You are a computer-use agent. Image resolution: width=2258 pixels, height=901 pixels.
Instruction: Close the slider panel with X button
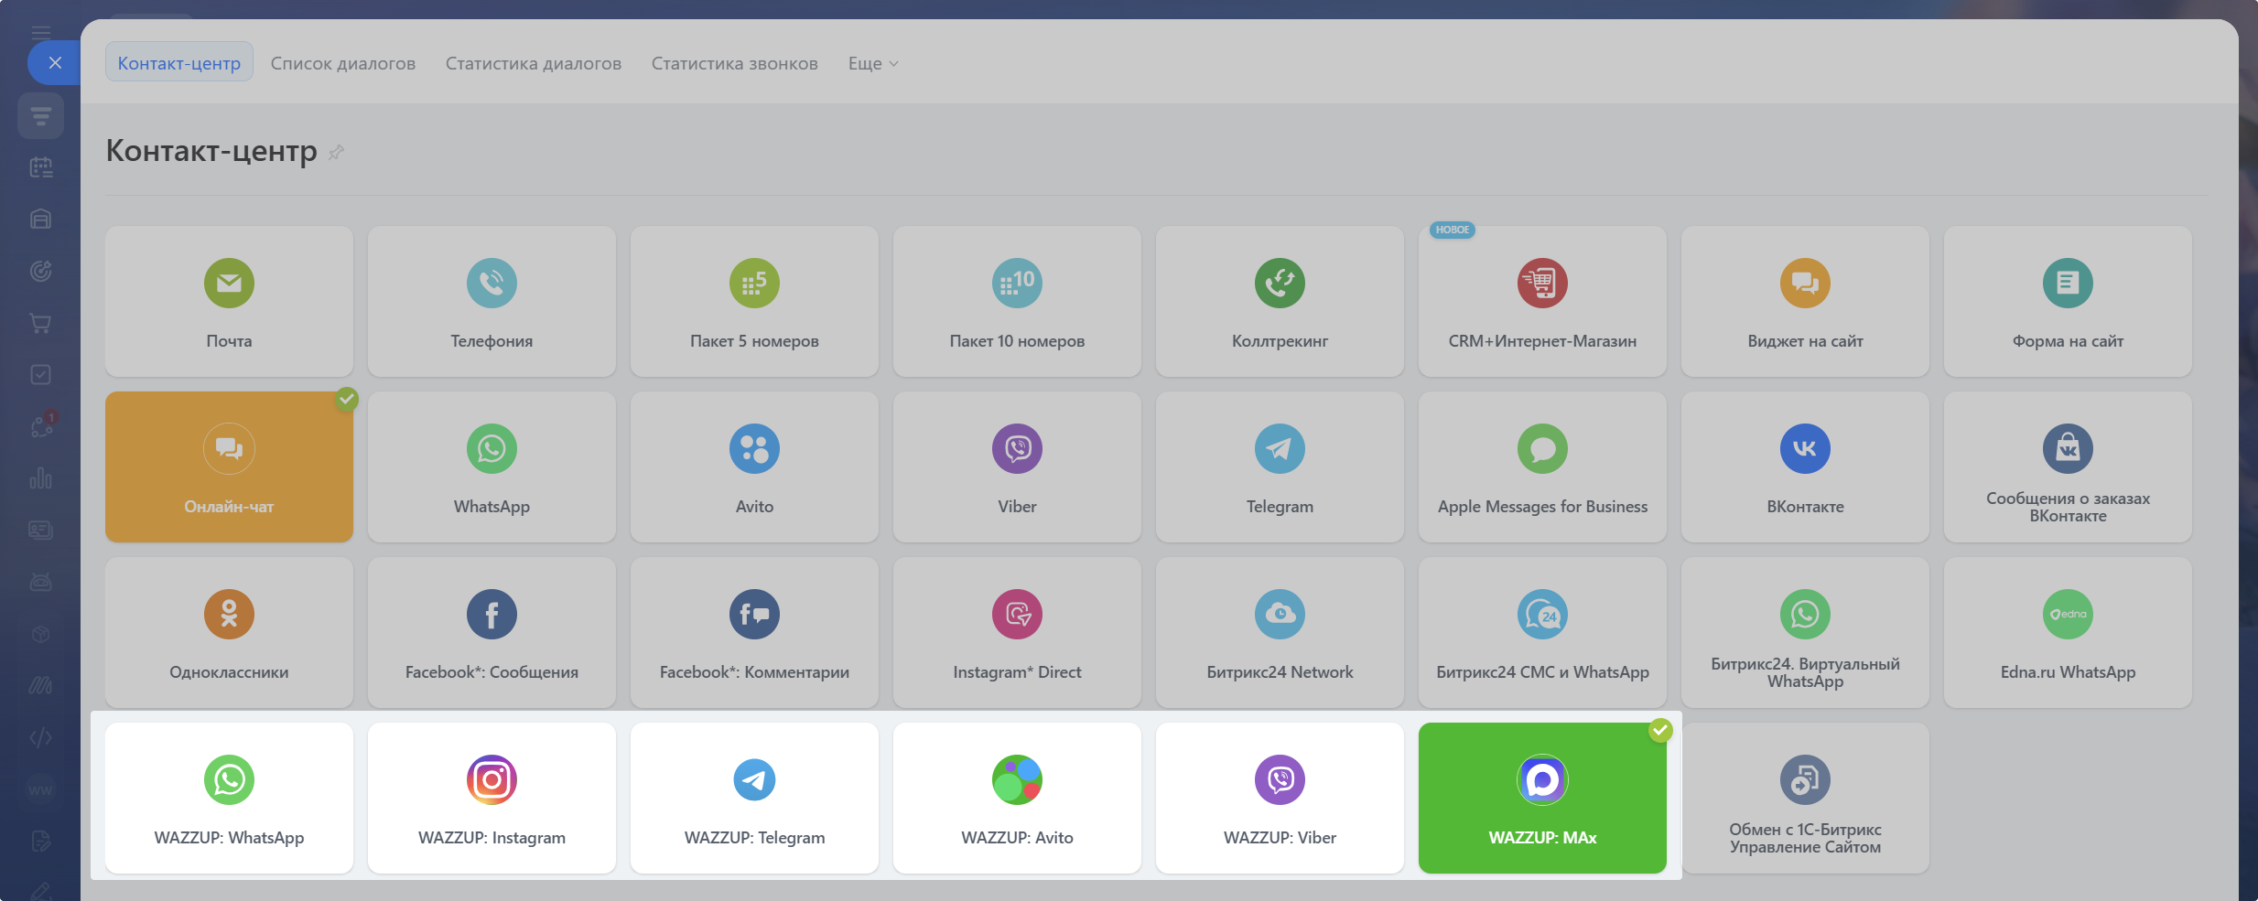click(x=55, y=63)
